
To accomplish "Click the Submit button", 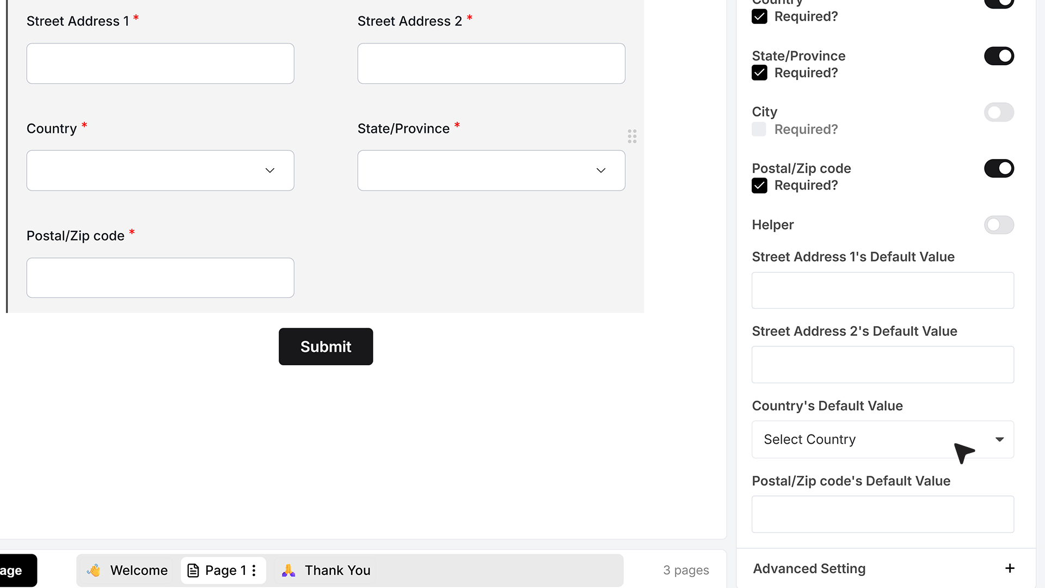I will tap(325, 346).
